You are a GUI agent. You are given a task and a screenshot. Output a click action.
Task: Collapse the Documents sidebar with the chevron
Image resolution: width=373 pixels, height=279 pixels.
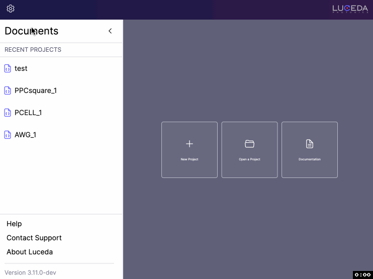click(x=110, y=31)
